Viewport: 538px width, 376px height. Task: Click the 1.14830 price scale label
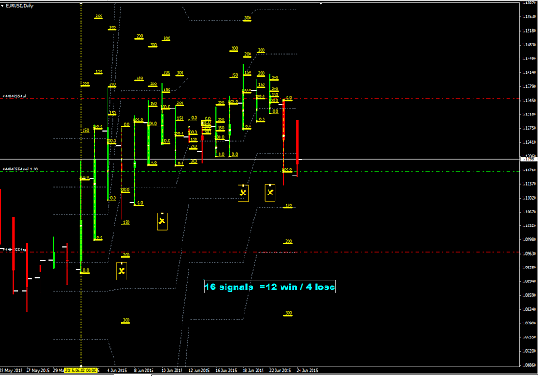529,45
